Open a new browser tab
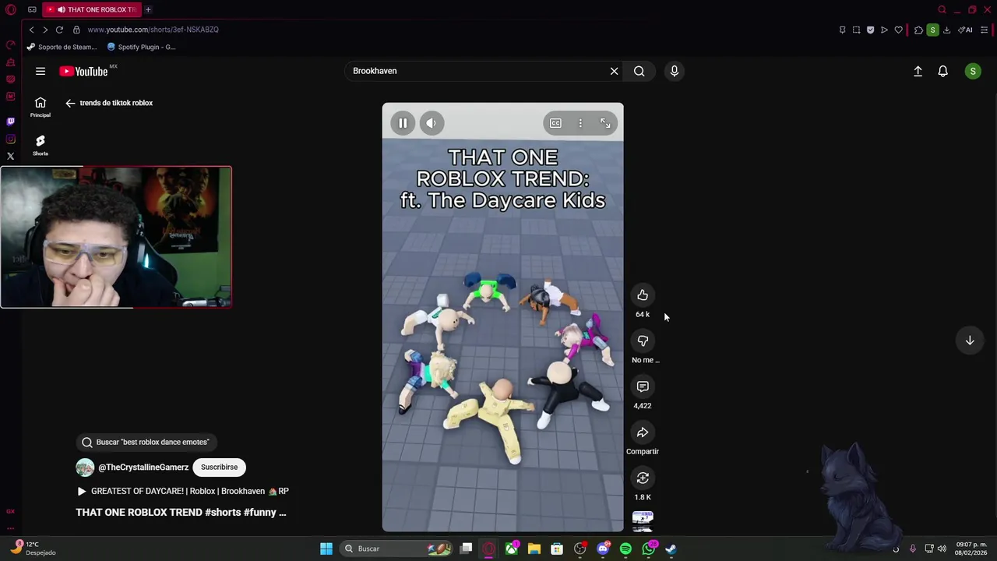The height and width of the screenshot is (561, 997). pyautogui.click(x=148, y=9)
